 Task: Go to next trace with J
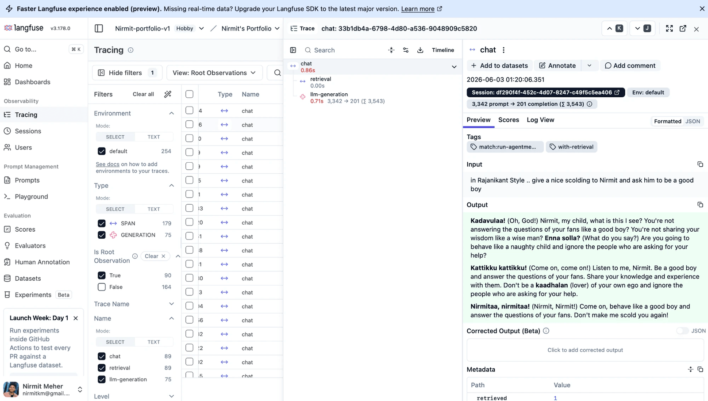pos(643,28)
